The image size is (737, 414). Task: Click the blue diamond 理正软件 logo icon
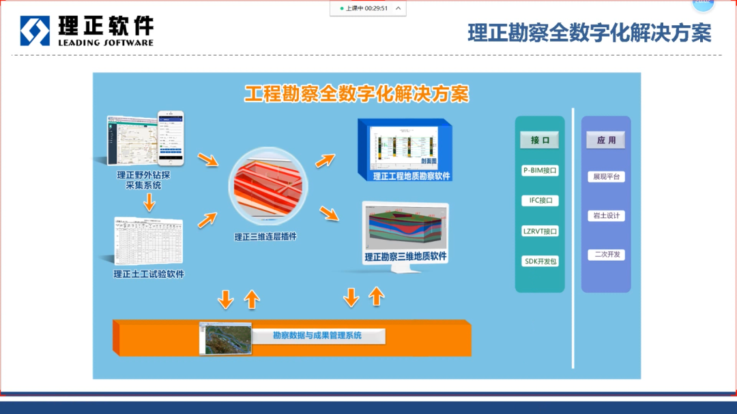click(x=35, y=31)
